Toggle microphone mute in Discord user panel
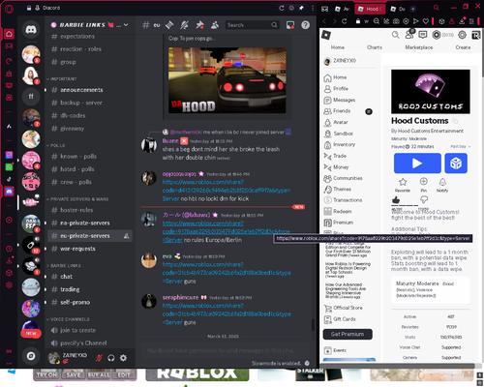This screenshot has height=387, width=484. click(x=99, y=358)
